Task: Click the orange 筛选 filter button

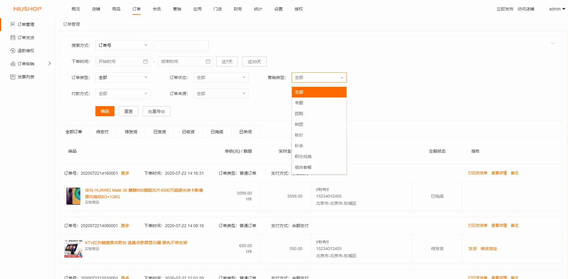Action: click(x=105, y=111)
